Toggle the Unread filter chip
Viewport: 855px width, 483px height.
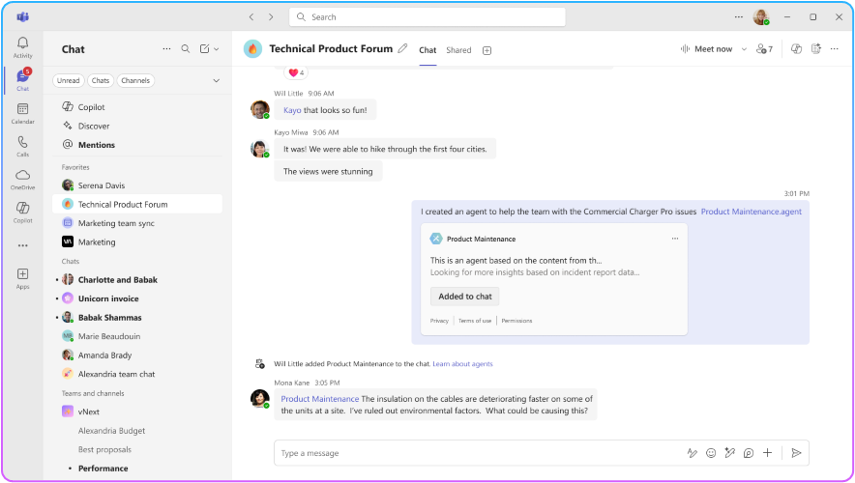(68, 80)
